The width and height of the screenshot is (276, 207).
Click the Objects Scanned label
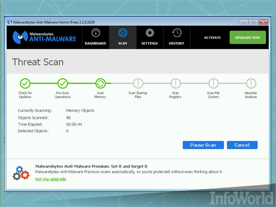tap(33, 118)
